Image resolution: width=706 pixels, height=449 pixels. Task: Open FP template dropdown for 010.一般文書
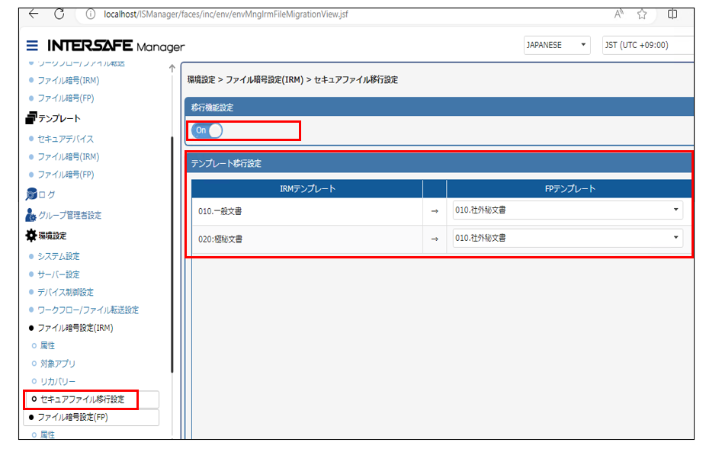(568, 210)
